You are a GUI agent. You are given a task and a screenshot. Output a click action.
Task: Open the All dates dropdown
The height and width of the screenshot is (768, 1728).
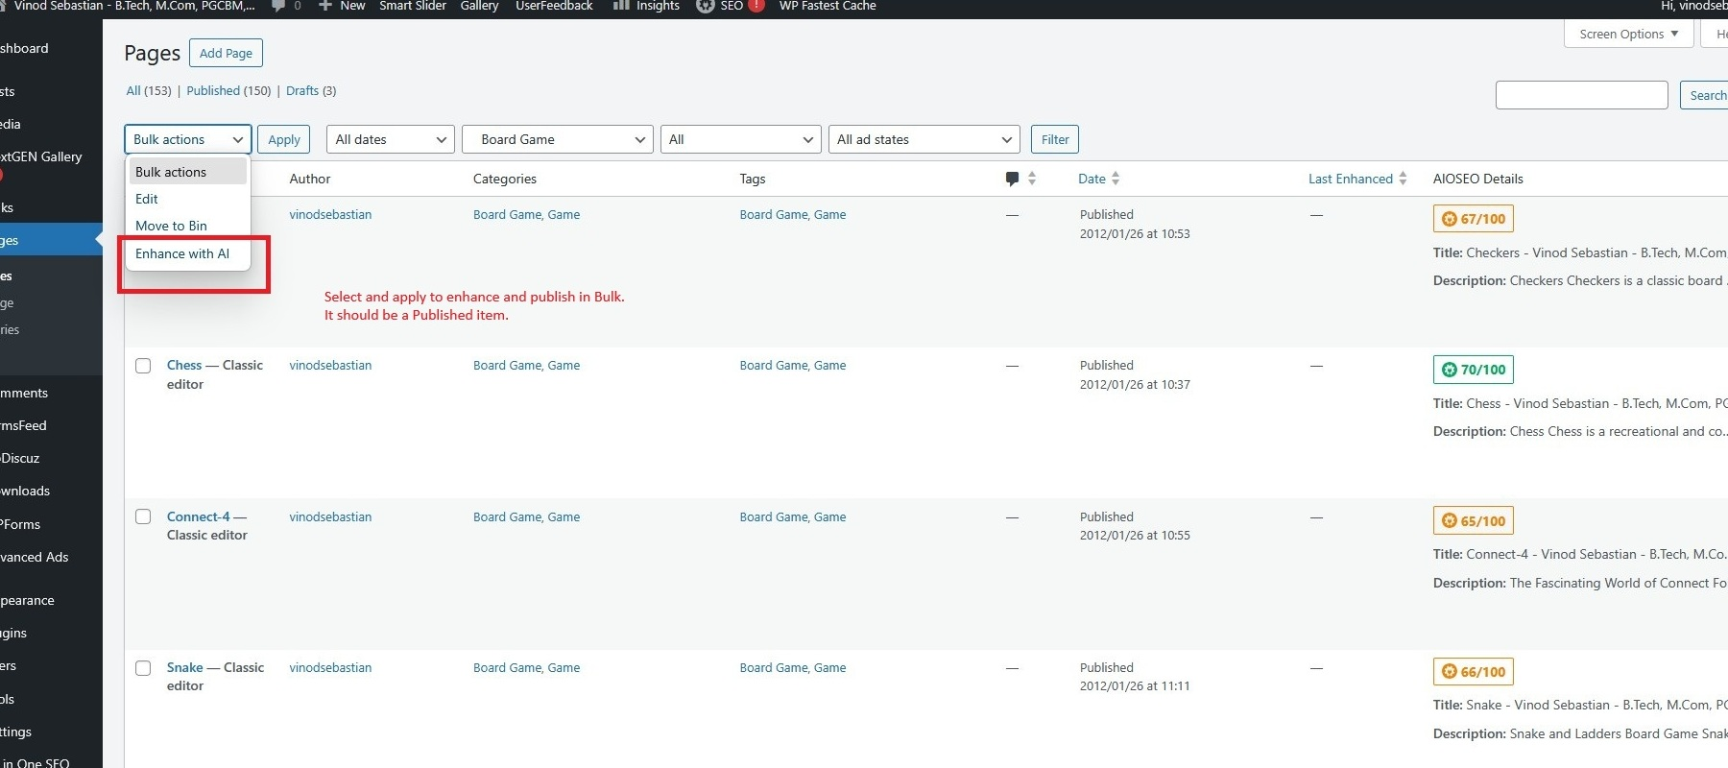(390, 139)
